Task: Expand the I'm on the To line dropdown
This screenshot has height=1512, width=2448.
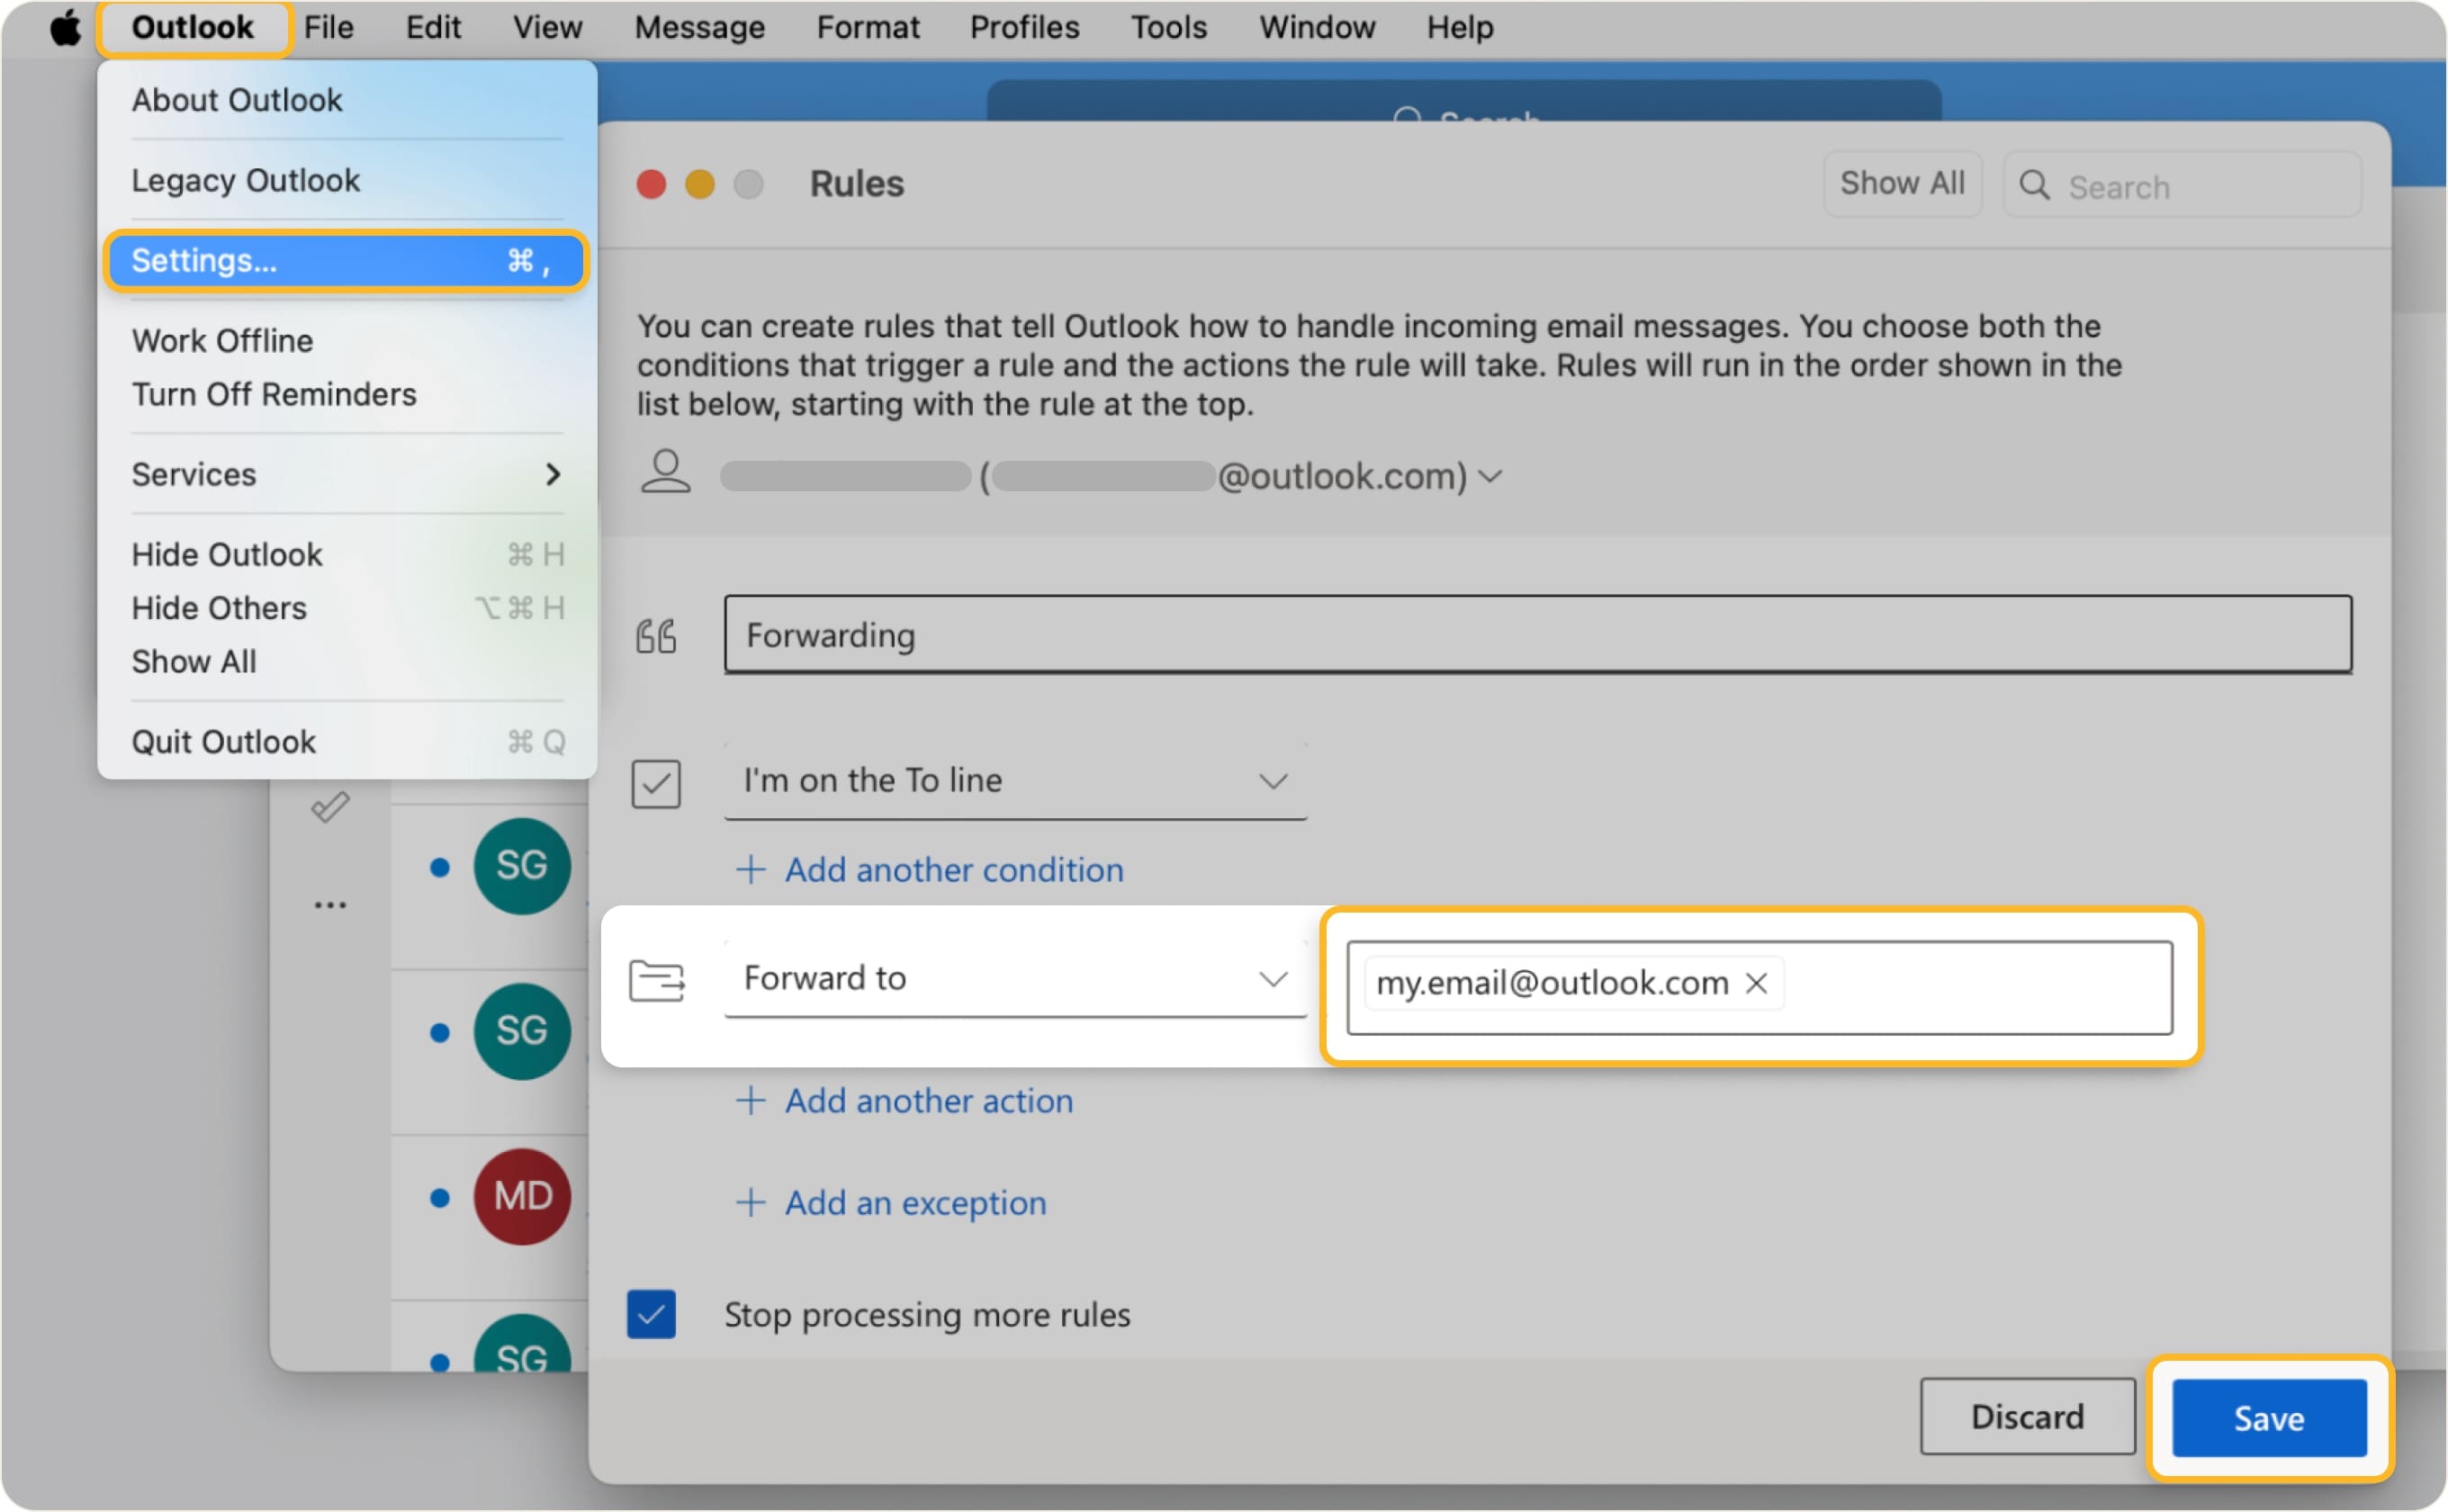Action: (1273, 781)
